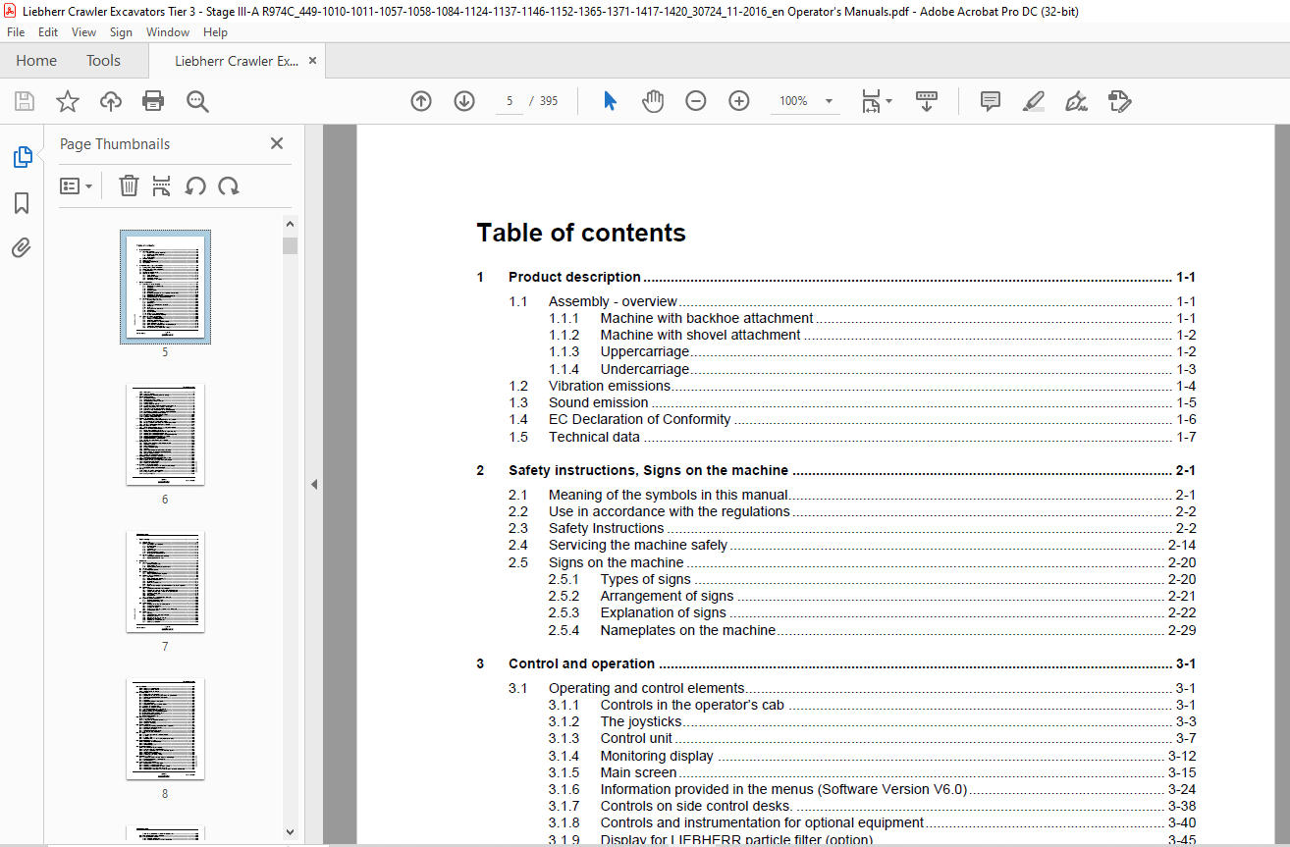Click thumbnail scrollbar down arrow
The image size is (1290, 847).
[x=290, y=832]
